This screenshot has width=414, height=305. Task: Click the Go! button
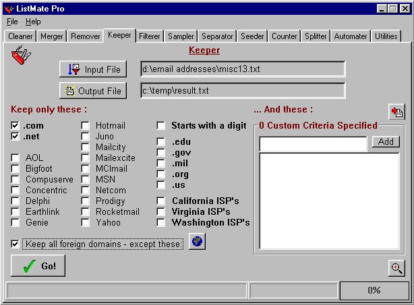click(38, 265)
